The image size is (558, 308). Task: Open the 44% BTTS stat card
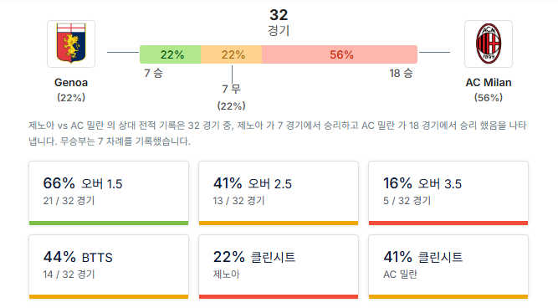tap(109, 267)
